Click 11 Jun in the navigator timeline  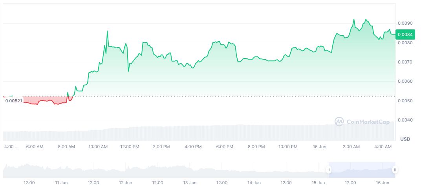[x=61, y=183]
